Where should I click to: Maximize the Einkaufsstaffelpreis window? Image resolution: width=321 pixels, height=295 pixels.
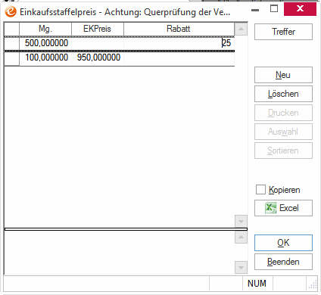click(x=274, y=8)
